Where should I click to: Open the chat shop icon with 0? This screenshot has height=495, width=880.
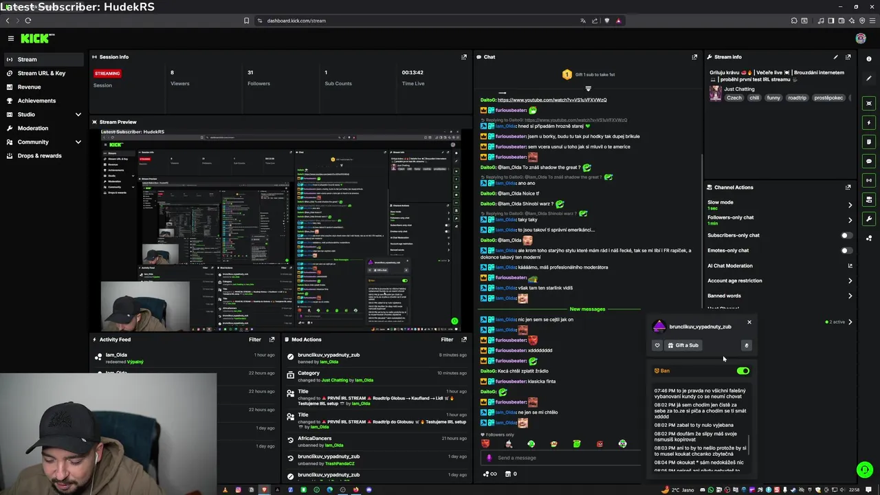pyautogui.click(x=511, y=474)
